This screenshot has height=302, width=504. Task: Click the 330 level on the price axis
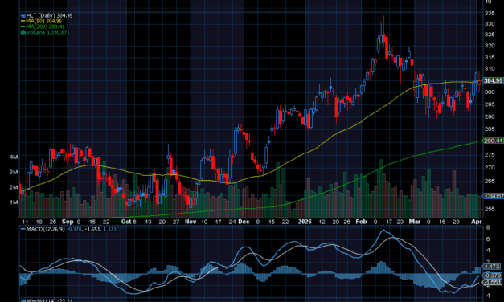pos(490,24)
